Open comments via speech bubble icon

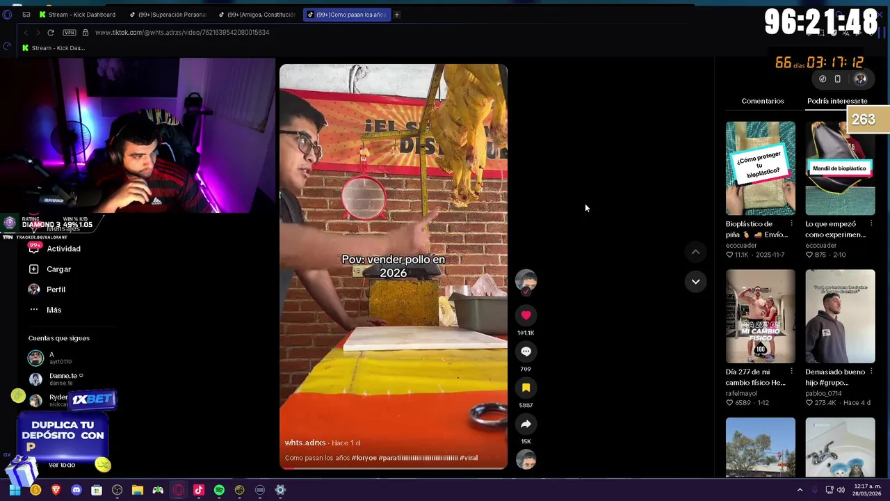pyautogui.click(x=526, y=351)
